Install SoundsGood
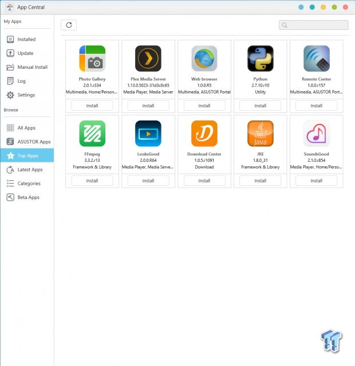This screenshot has height=366, width=355. 316,181
